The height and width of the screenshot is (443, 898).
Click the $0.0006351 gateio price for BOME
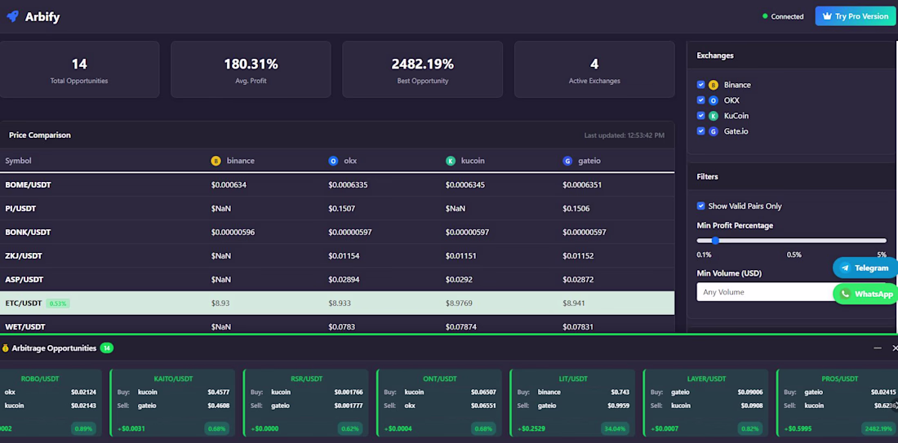(582, 185)
